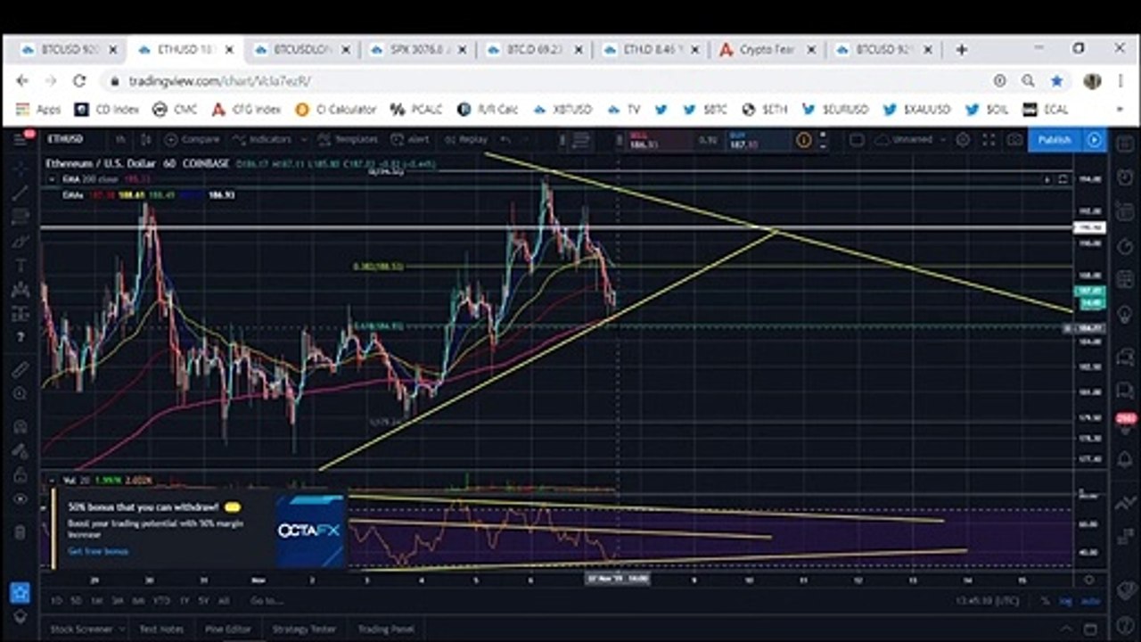Image resolution: width=1141 pixels, height=642 pixels.
Task: Open the Strategy Tester tab
Action: [304, 629]
